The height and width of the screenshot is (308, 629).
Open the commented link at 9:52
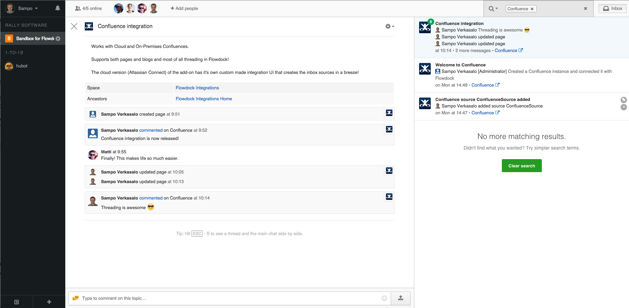pyautogui.click(x=151, y=130)
